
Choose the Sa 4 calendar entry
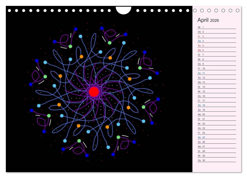[216, 41]
